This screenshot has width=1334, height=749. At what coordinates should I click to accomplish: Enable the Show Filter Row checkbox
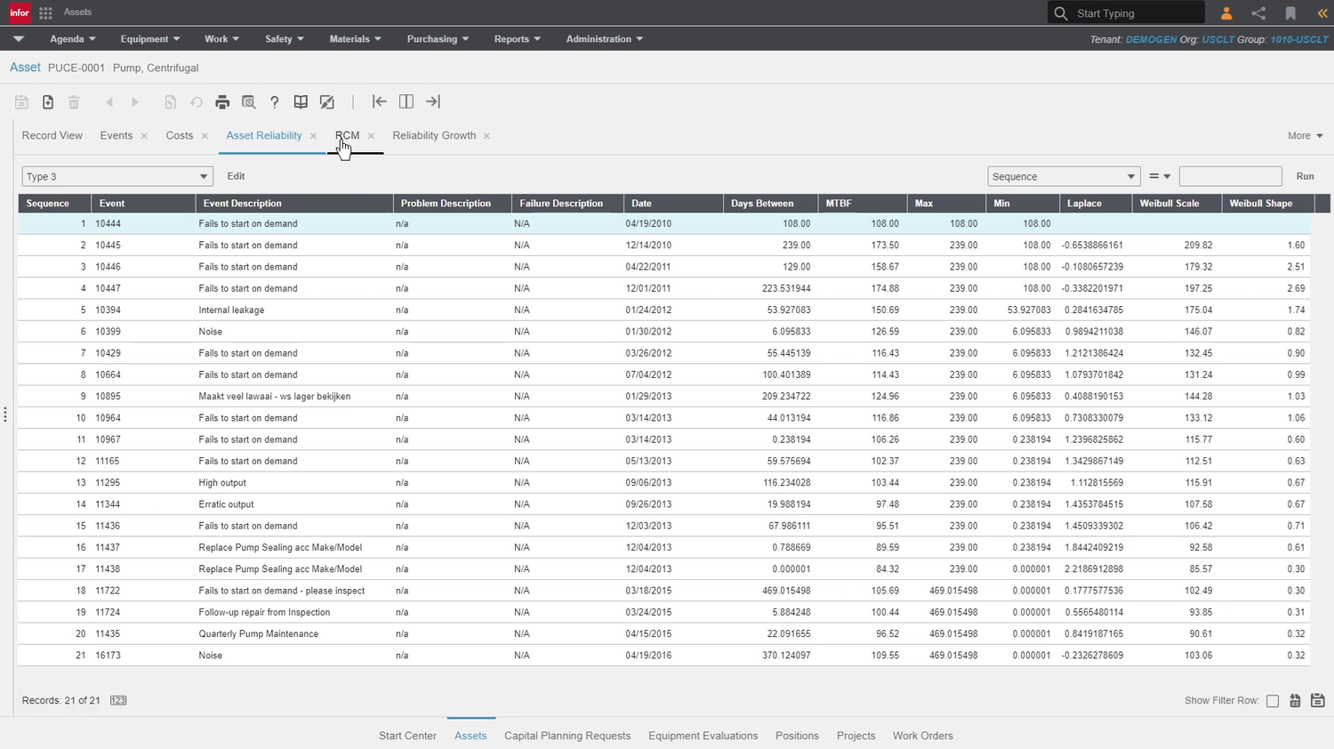pyautogui.click(x=1272, y=701)
